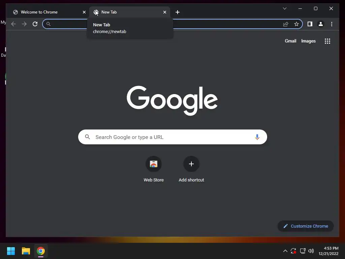Open network status tray icon

(303, 251)
